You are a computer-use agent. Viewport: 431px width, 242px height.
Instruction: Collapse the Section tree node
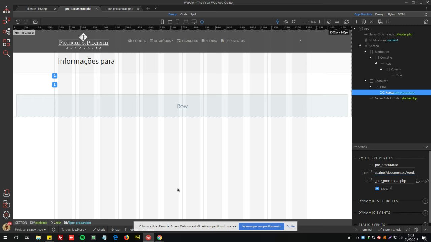[360, 46]
